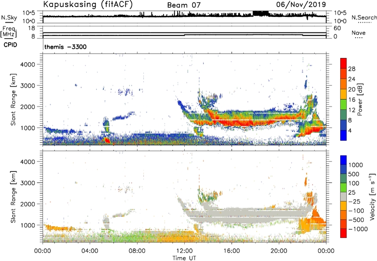Click the 'N.Sky' label

9,17
